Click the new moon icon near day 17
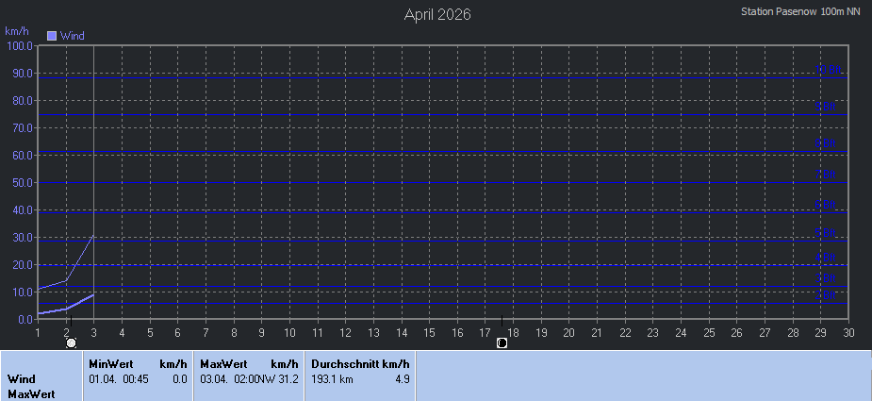The height and width of the screenshot is (401, 872). point(502,343)
